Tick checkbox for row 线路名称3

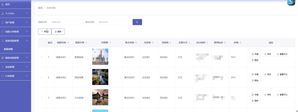tap(42, 98)
